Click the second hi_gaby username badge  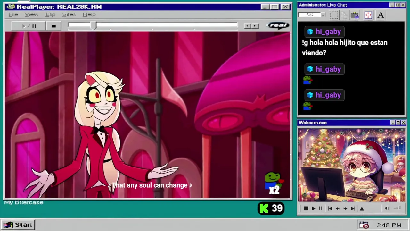324,69
